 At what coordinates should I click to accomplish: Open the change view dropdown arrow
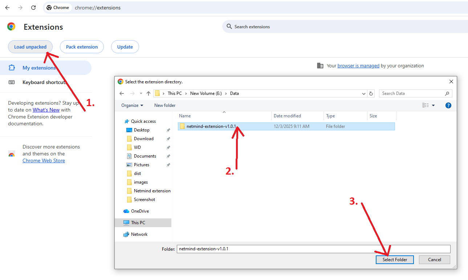[433, 105]
